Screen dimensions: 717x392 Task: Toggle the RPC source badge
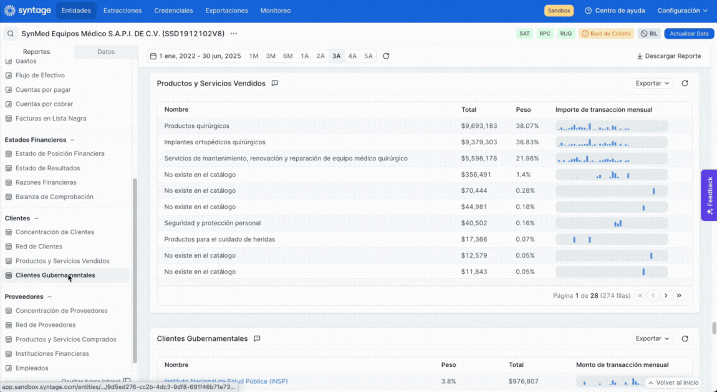tap(545, 34)
